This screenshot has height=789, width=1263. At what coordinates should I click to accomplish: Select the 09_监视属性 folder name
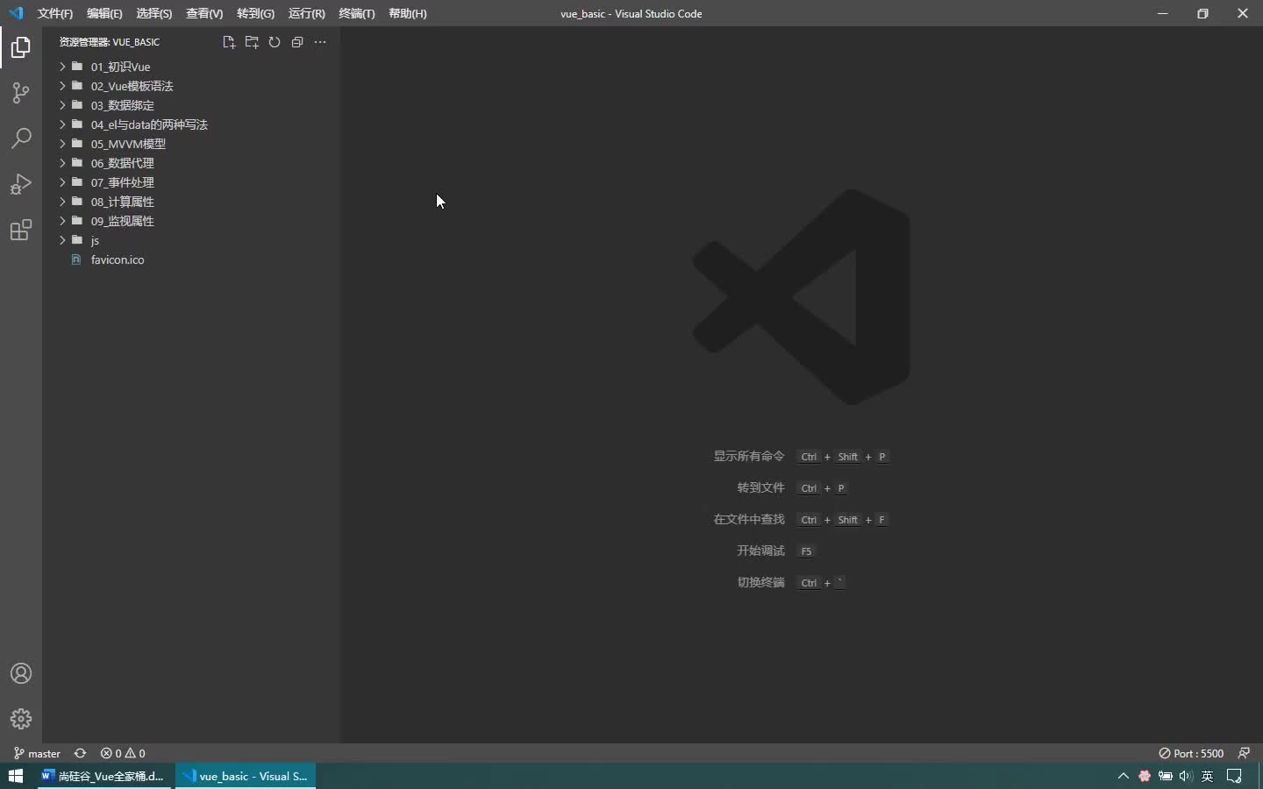click(x=122, y=221)
